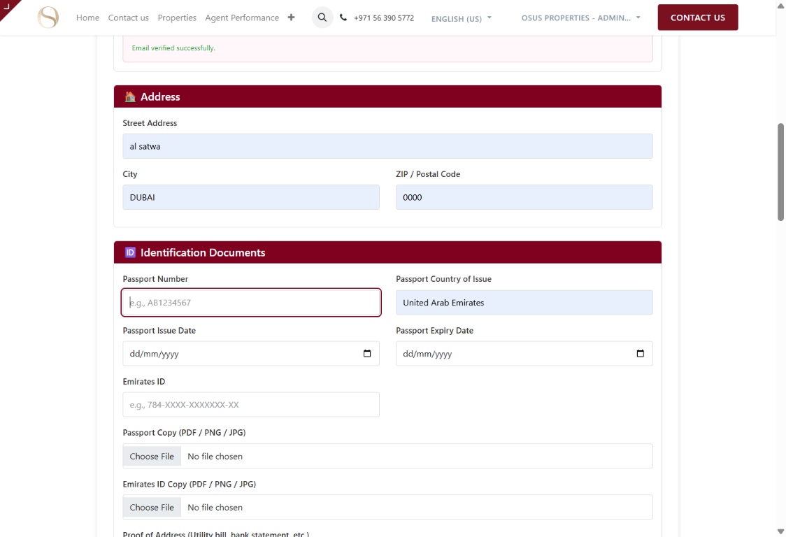
Task: Focus the City field containing DUBAI
Action: [251, 198]
